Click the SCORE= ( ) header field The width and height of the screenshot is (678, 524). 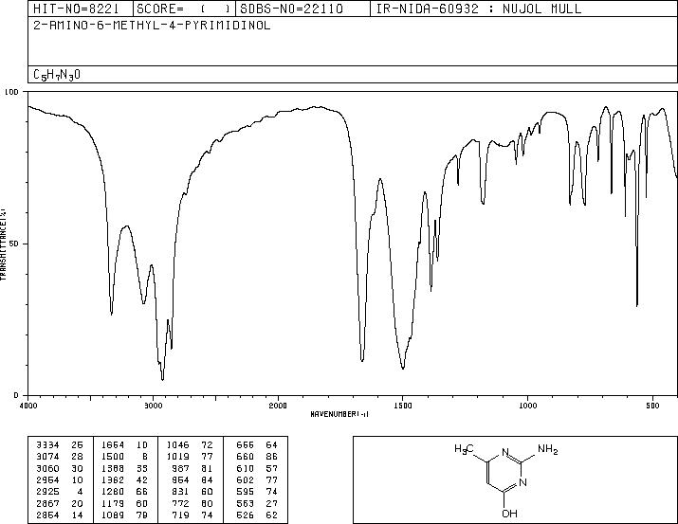[x=184, y=9]
